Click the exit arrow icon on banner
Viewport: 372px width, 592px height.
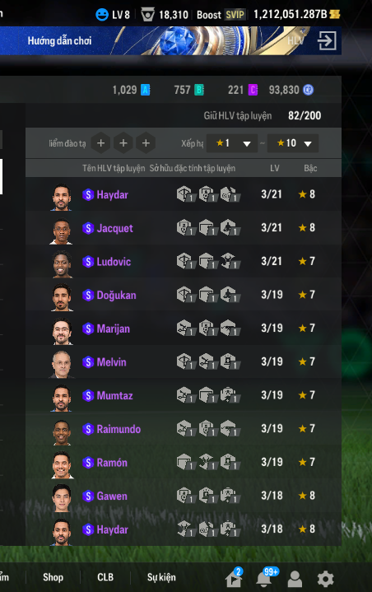pos(327,41)
